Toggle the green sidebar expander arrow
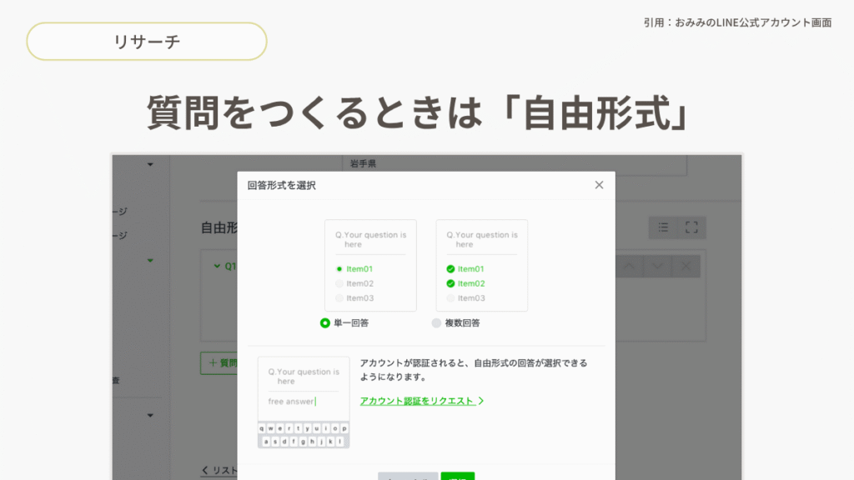 [x=150, y=261]
